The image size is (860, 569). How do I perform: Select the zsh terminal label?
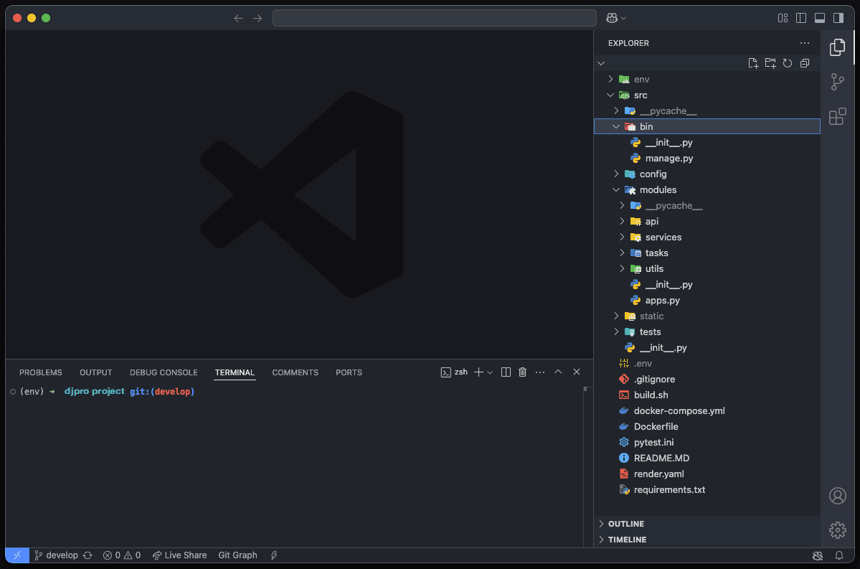click(x=454, y=372)
